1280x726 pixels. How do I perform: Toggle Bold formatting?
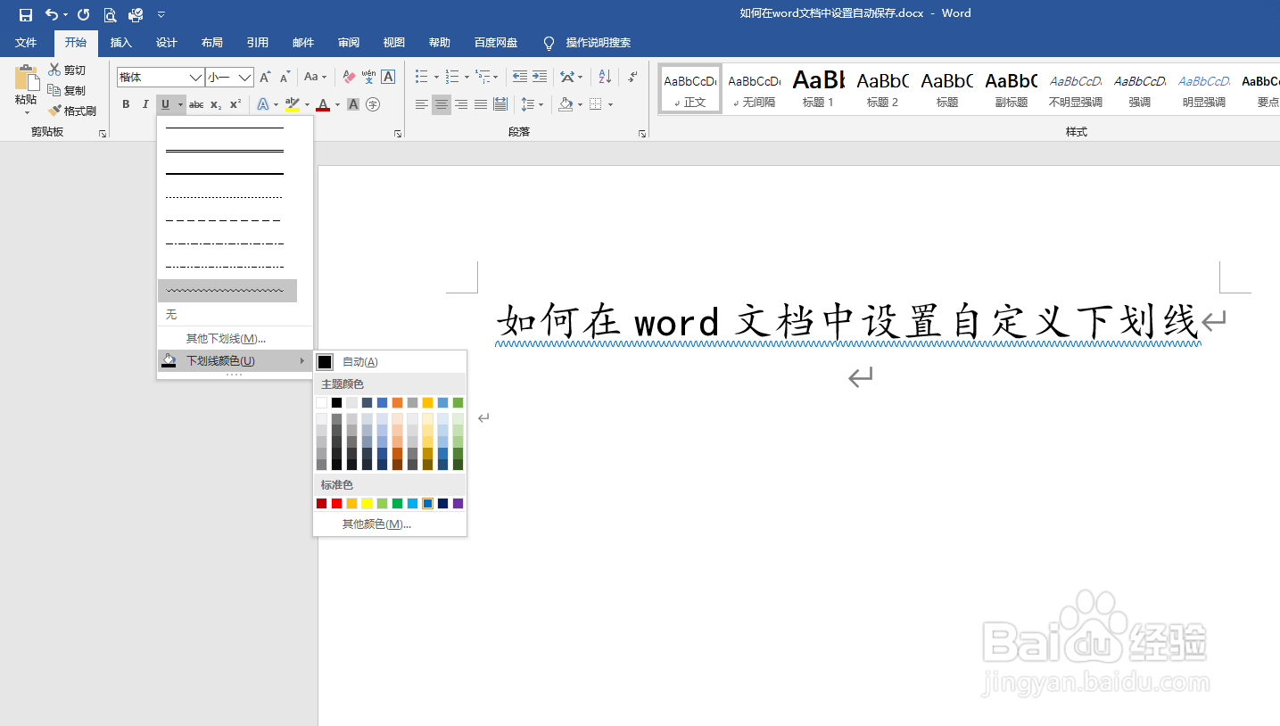(x=126, y=104)
